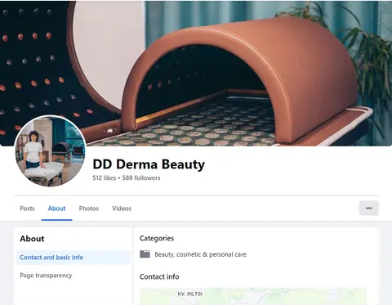Click Beauty, cosmetic & personal care category
Screen dimensions: 392x305
[200, 254]
